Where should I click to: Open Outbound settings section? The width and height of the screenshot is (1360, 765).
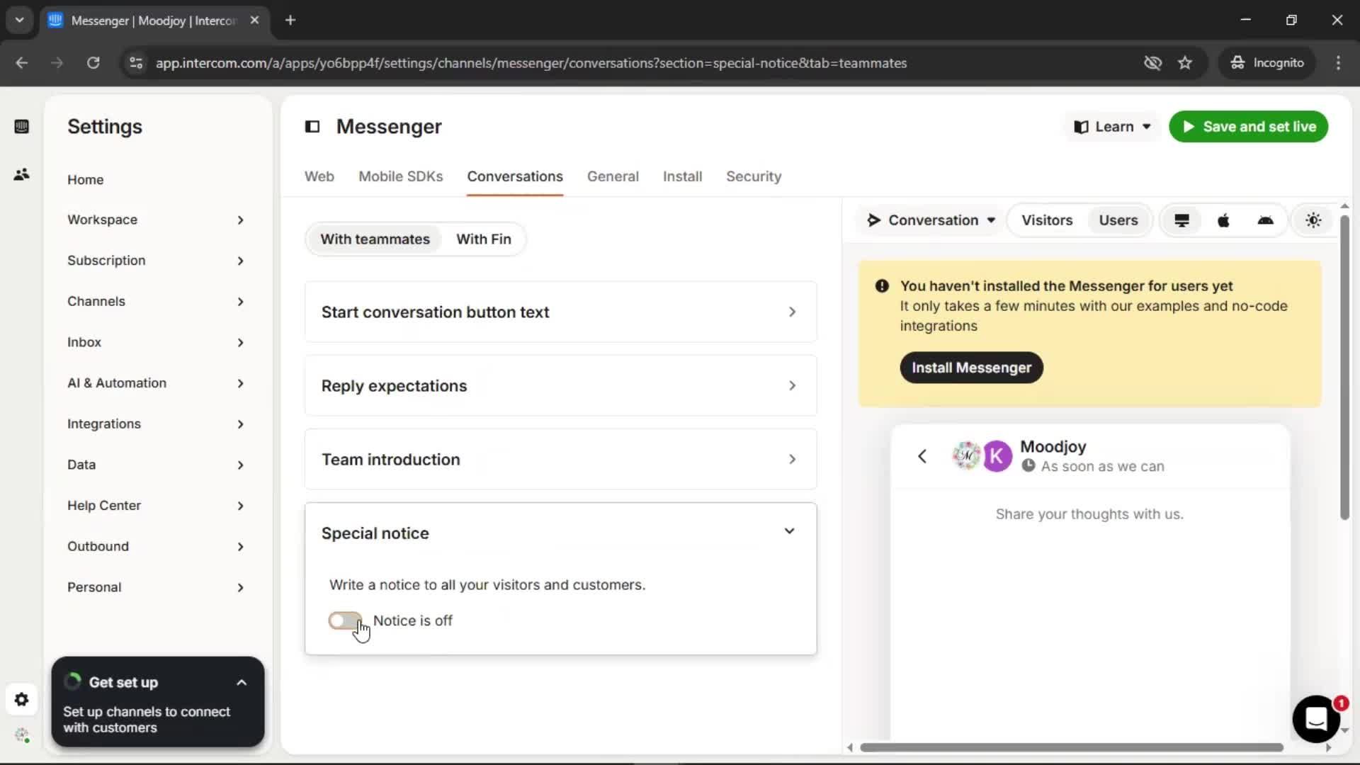156,547
